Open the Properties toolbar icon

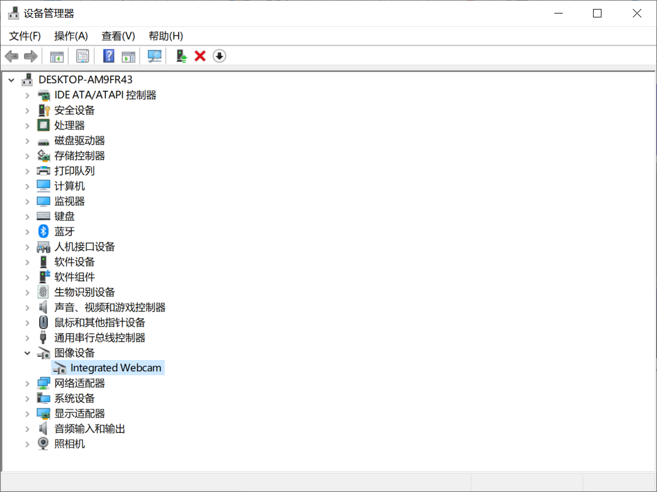82,56
